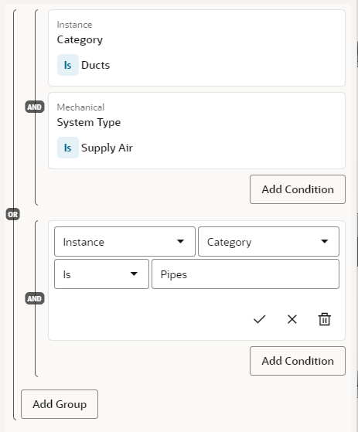
Task: Click the Is chip beside Ducts
Action: click(x=68, y=65)
